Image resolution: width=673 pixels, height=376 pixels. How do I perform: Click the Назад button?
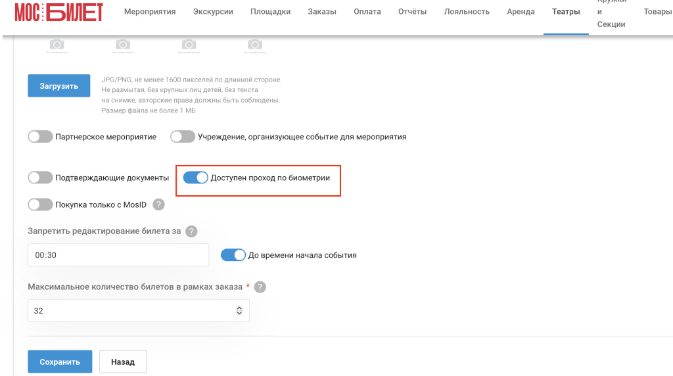123,362
